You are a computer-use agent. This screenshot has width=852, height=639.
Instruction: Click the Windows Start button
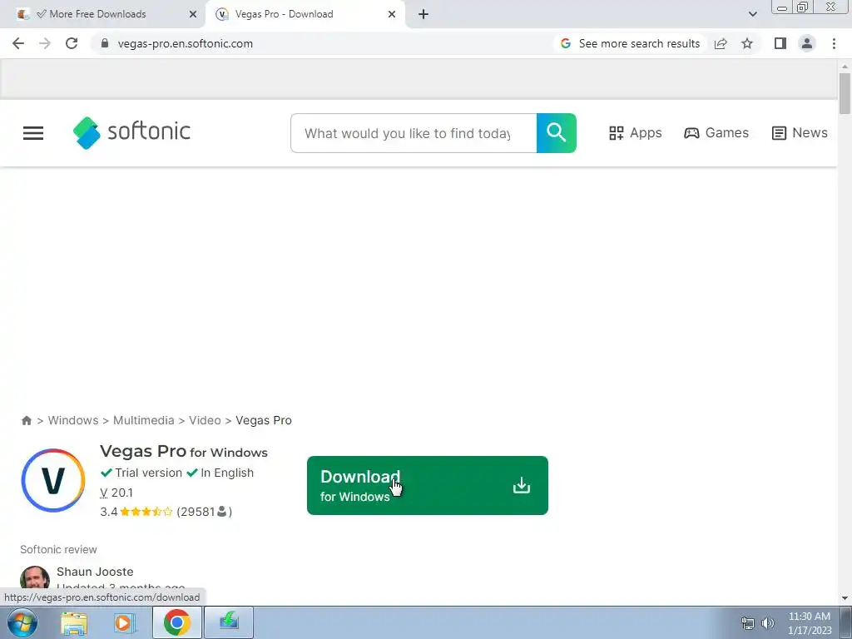(22, 622)
